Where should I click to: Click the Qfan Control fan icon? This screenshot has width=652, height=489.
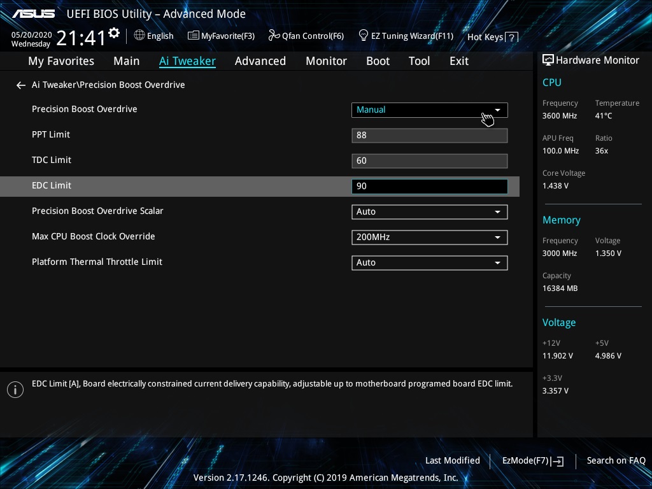274,36
